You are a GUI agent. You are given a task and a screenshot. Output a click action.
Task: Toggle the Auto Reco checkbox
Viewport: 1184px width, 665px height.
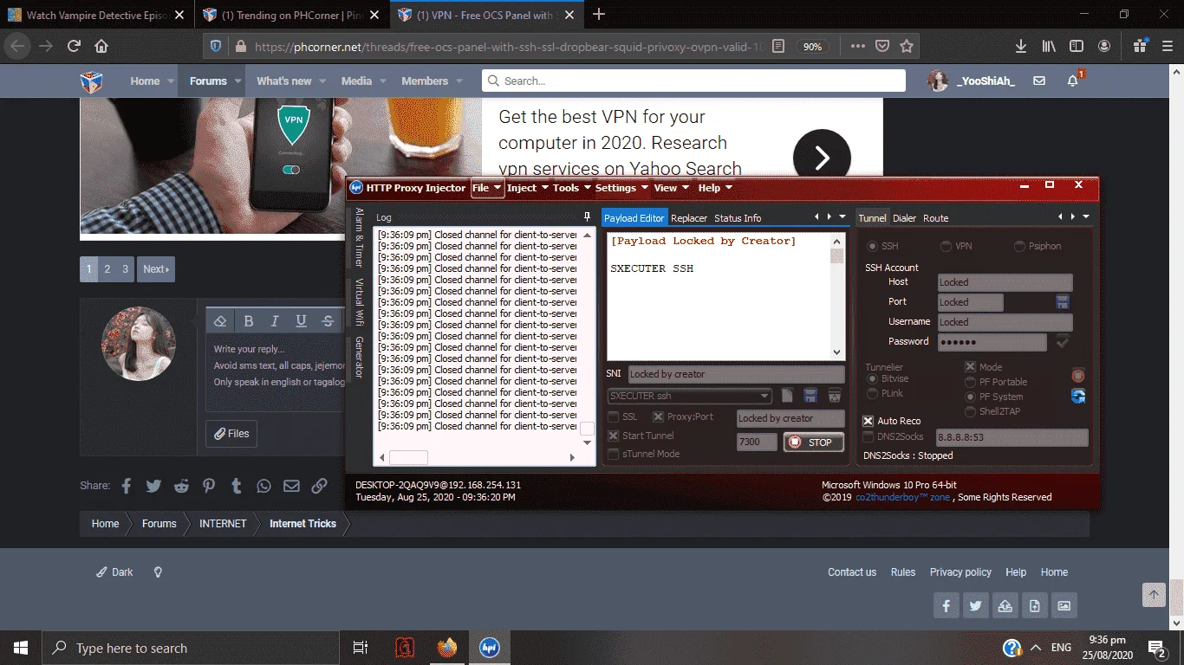click(x=868, y=421)
